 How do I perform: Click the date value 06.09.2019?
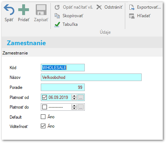[58, 97]
